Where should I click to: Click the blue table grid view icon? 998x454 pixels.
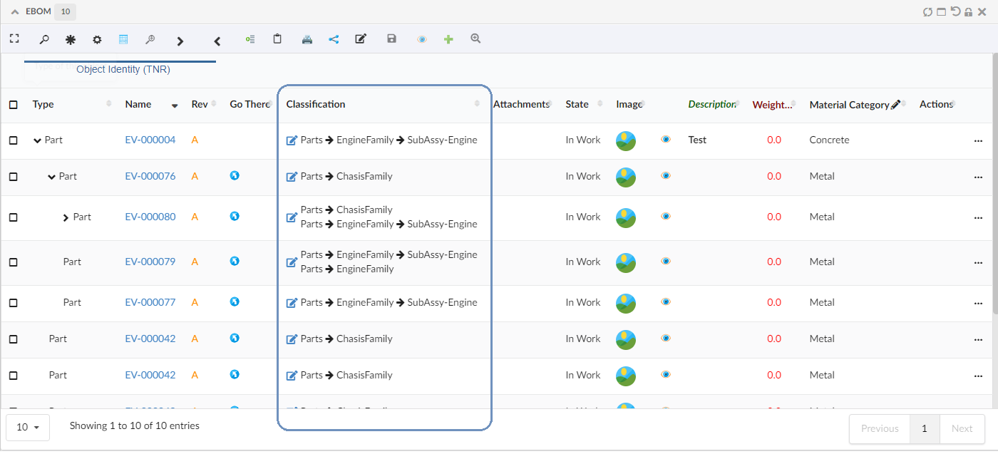tap(123, 40)
